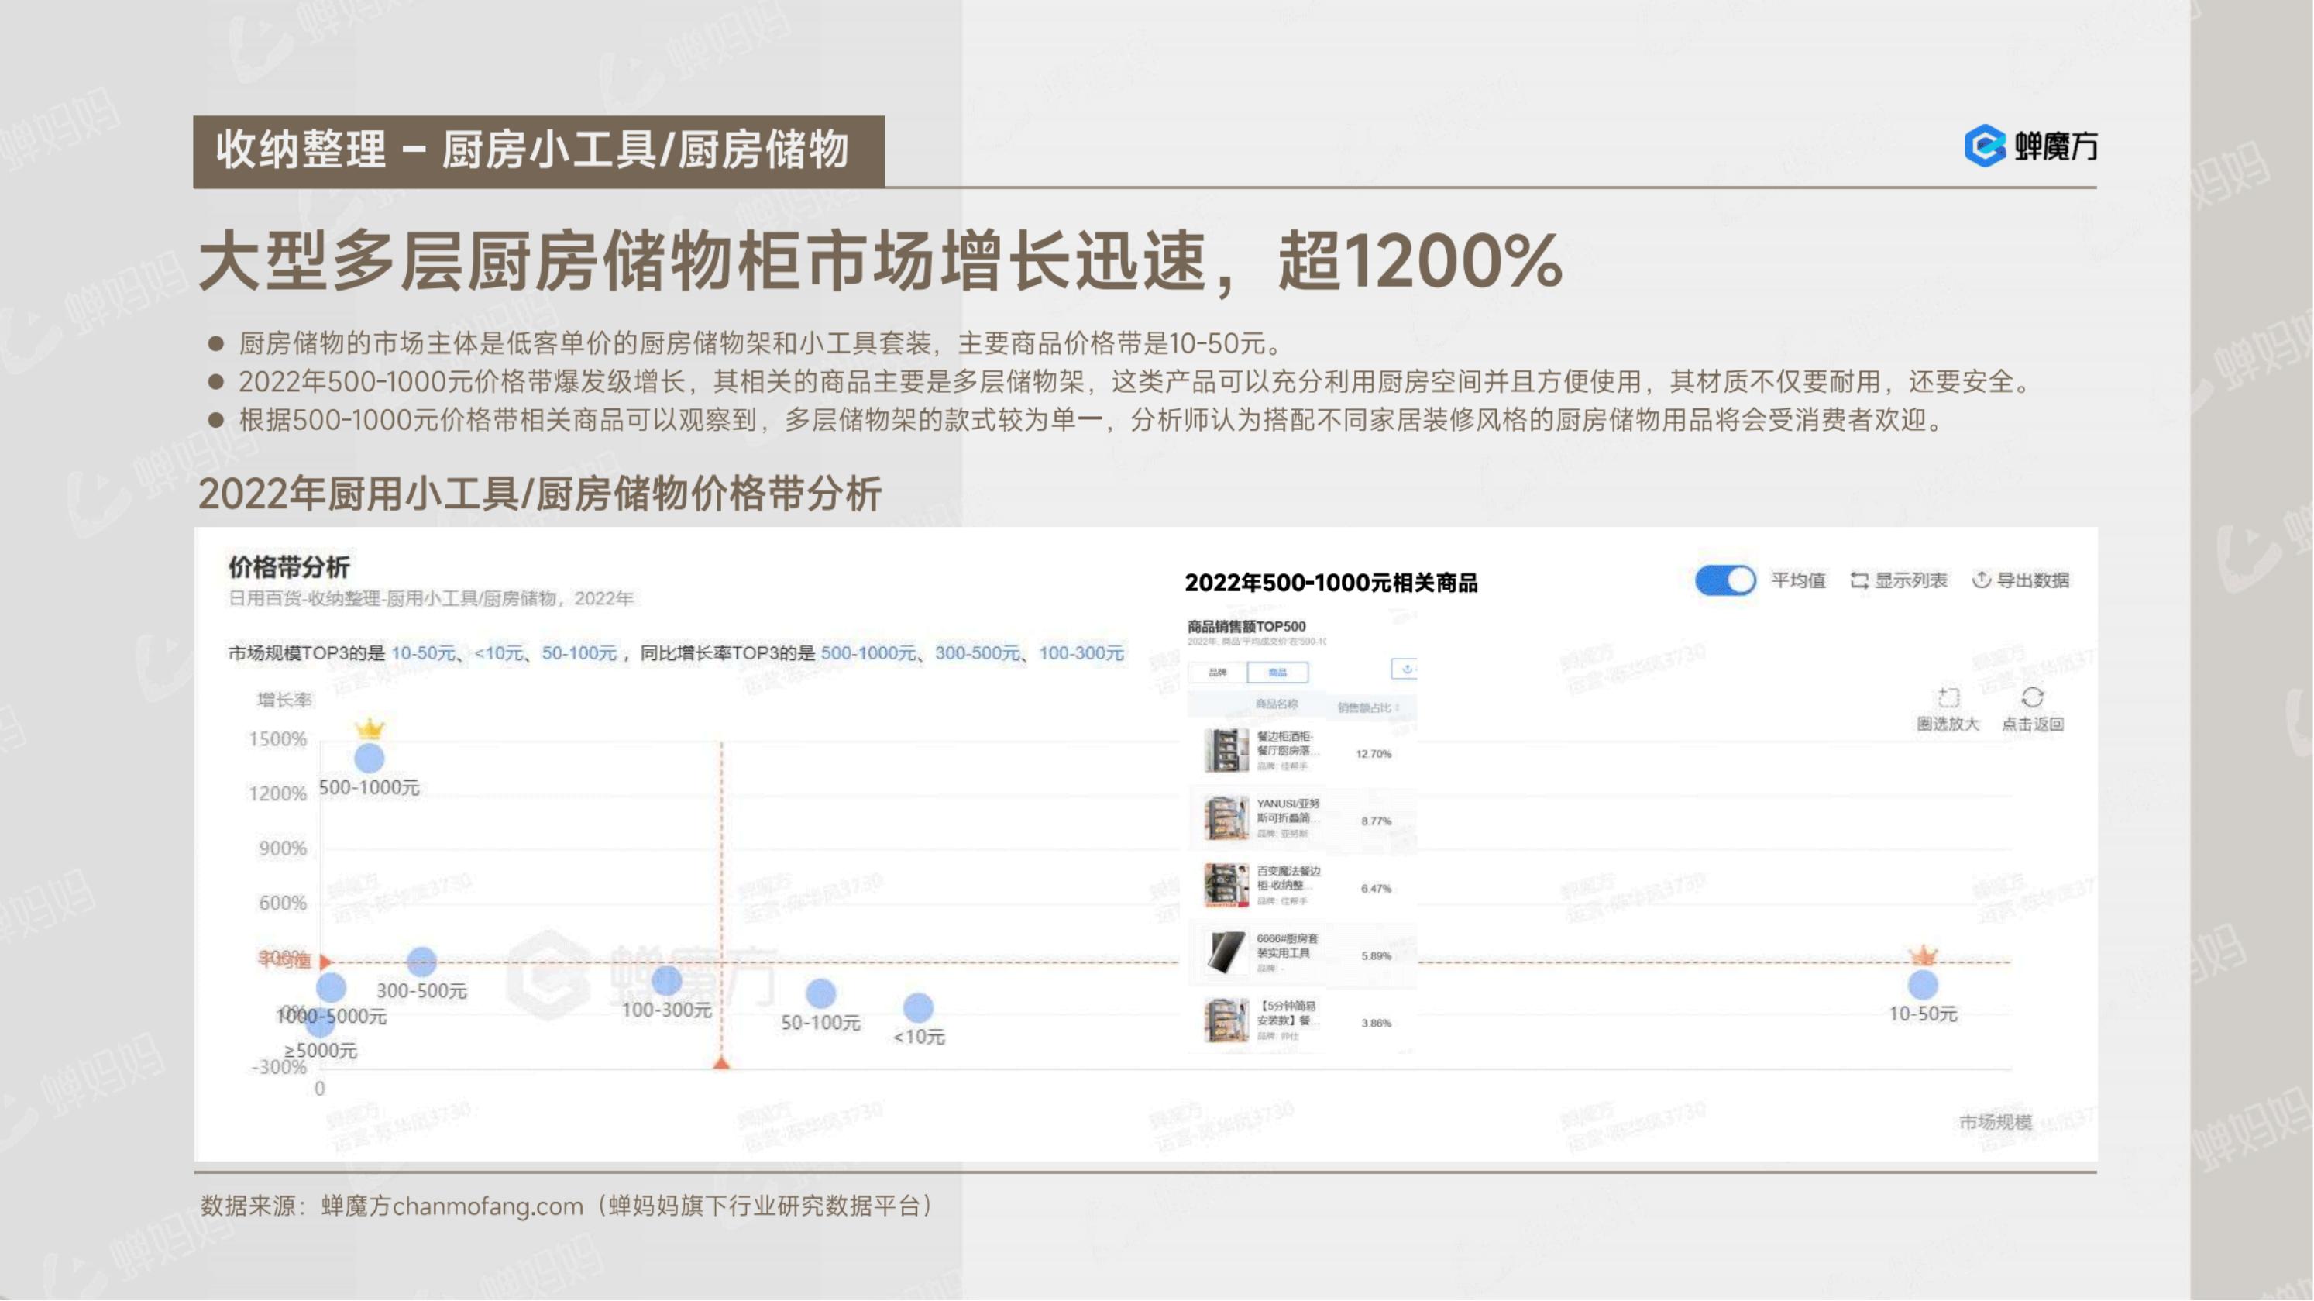Click the blue 300-500元 link in summary
Screen dimensions: 2314x1301
tap(978, 653)
